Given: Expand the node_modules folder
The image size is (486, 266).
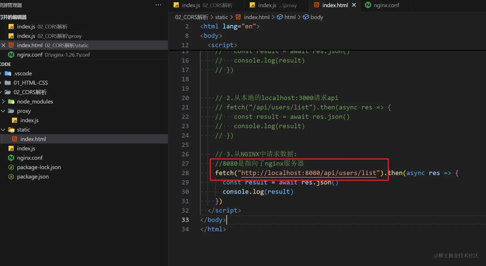Looking at the screenshot, I should tap(3, 102).
